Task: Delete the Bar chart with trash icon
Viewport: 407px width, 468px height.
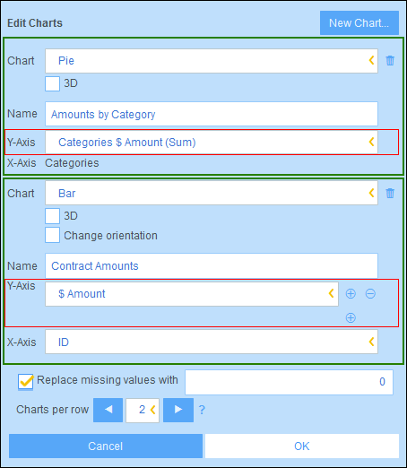Action: coord(390,193)
